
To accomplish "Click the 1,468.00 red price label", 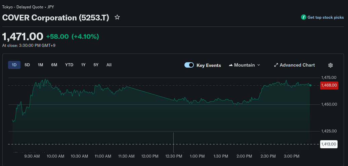I will 329,85.
